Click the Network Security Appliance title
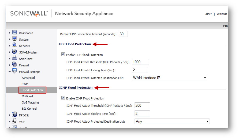239x139 pixels. [84, 14]
